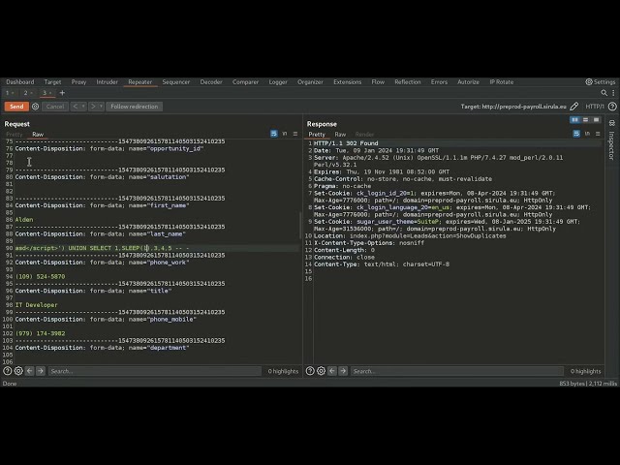Viewport: 620px width, 465px height.
Task: Open the Comparer tab
Action: tap(245, 81)
